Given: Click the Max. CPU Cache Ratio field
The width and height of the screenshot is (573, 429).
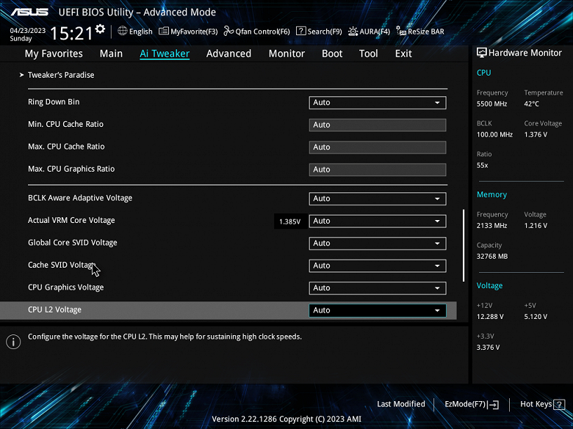Looking at the screenshot, I should 378,147.
